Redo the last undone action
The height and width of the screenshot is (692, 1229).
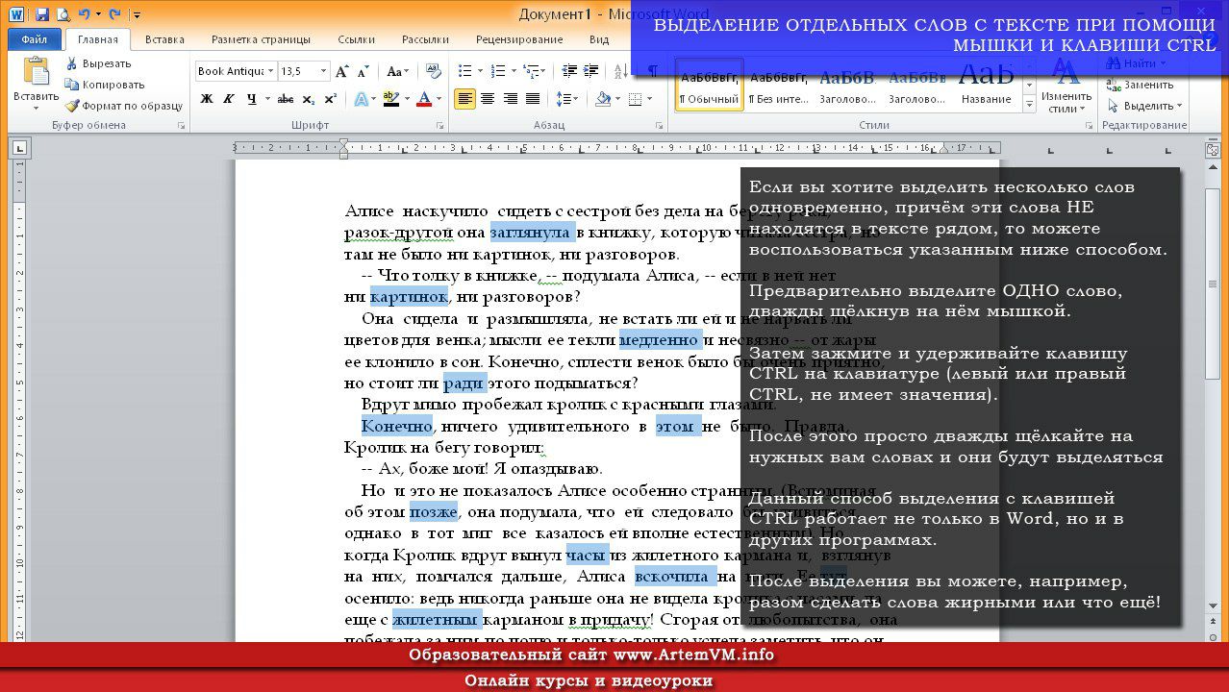(x=115, y=14)
